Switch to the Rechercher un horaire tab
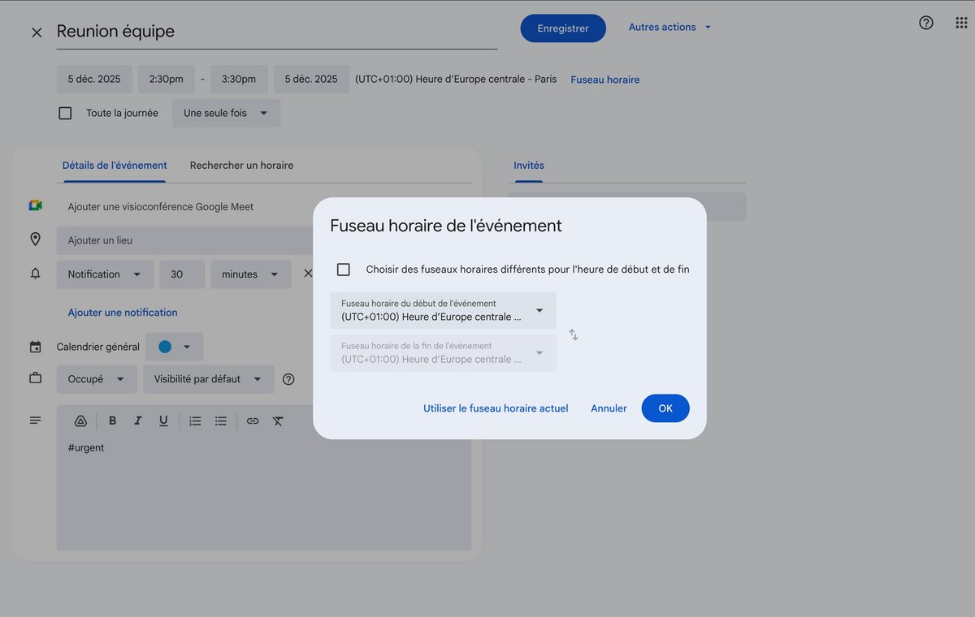This screenshot has height=617, width=975. (241, 165)
